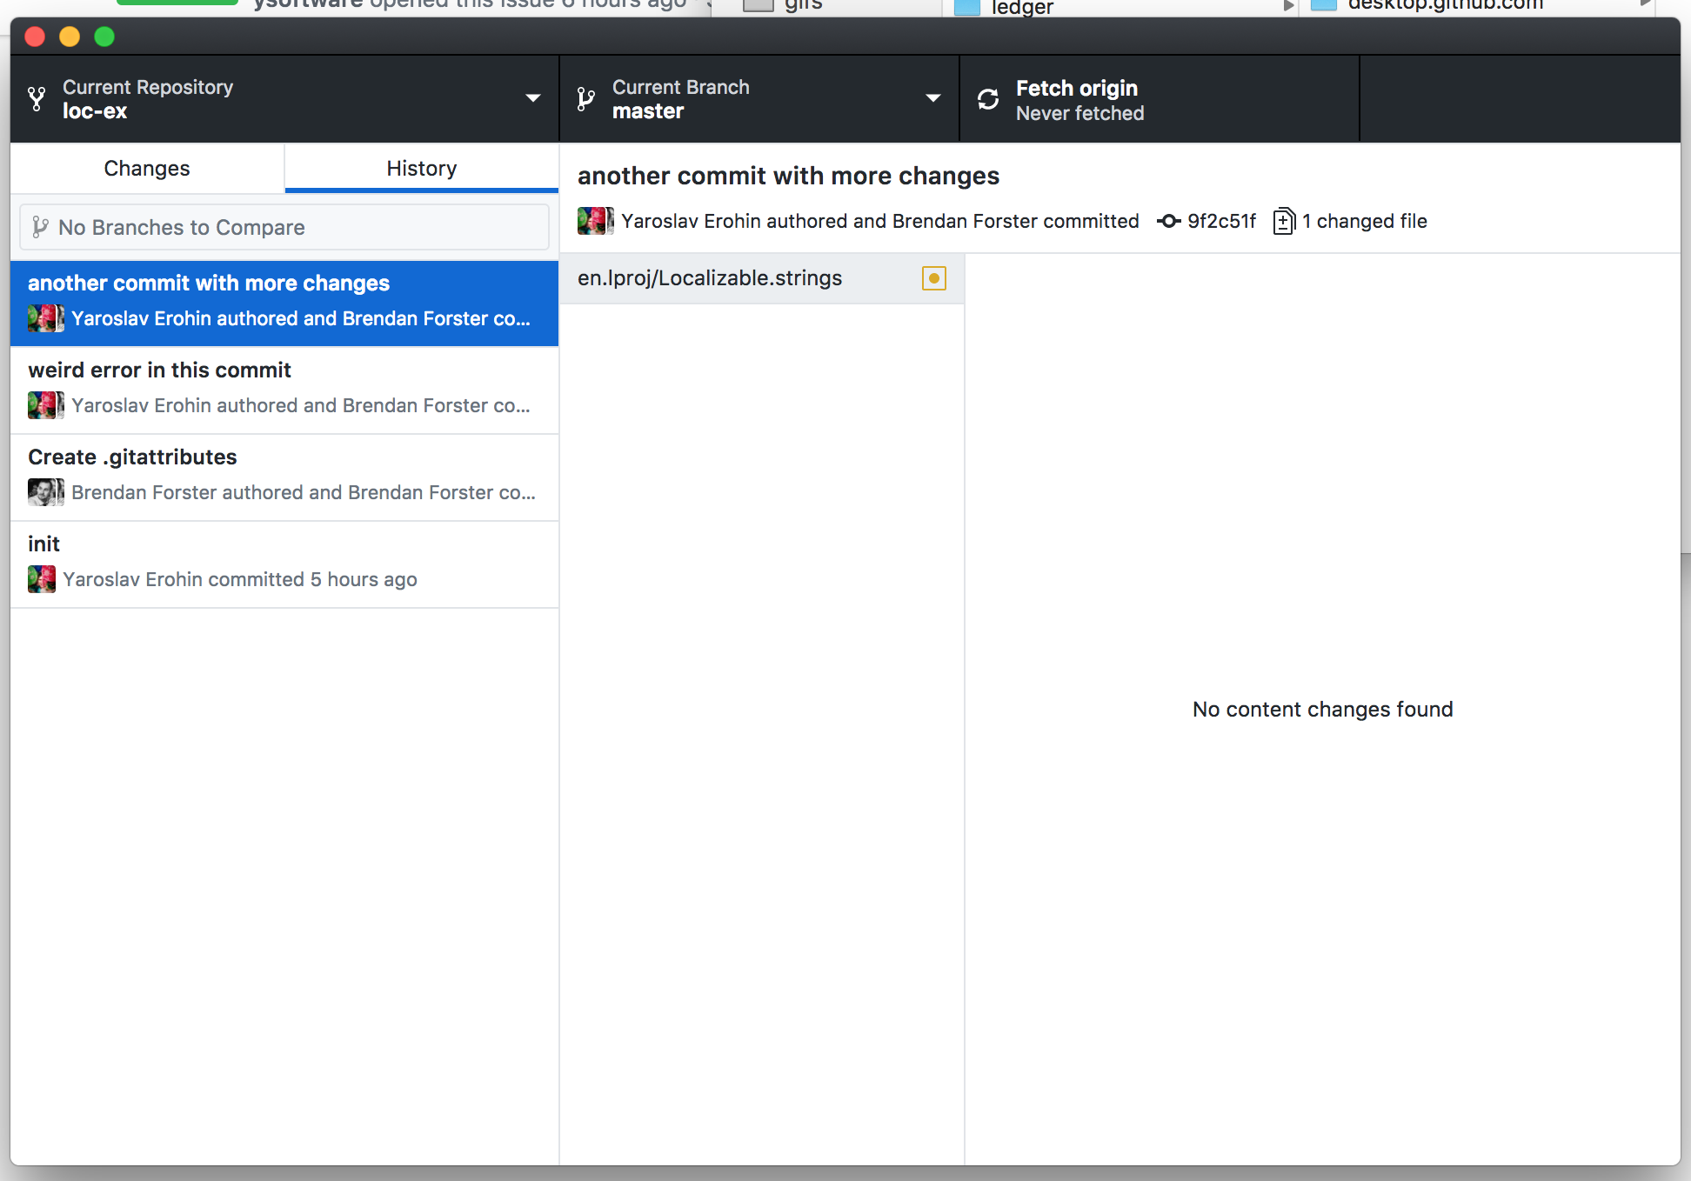
Task: Click inside the No Branches to Compare field
Action: point(284,227)
